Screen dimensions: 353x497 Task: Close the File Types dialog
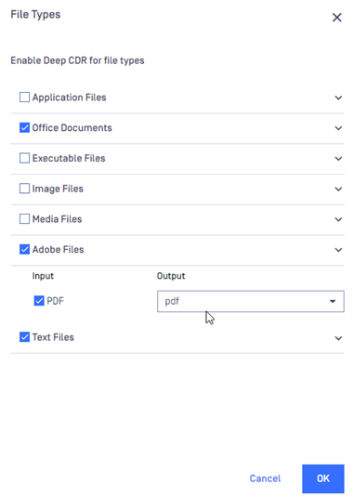(x=337, y=17)
